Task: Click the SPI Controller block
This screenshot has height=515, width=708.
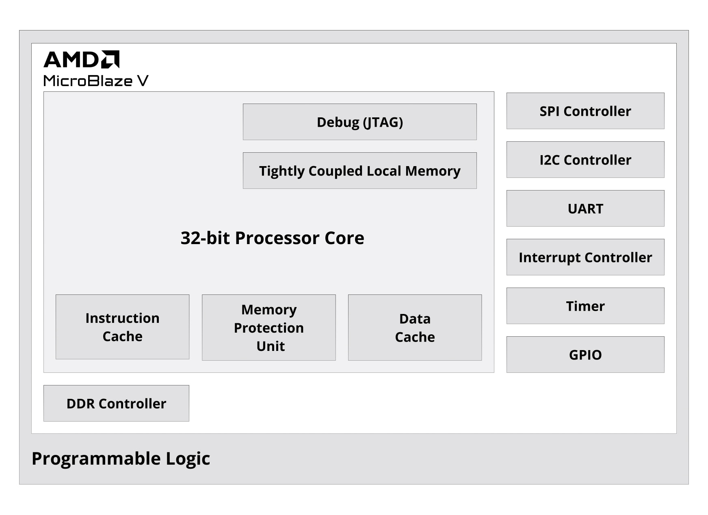Action: (x=585, y=111)
